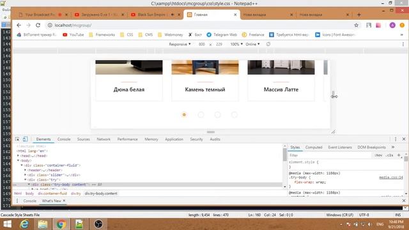Expand the div class slider node
This screenshot has width=409, height=230.
26,175
